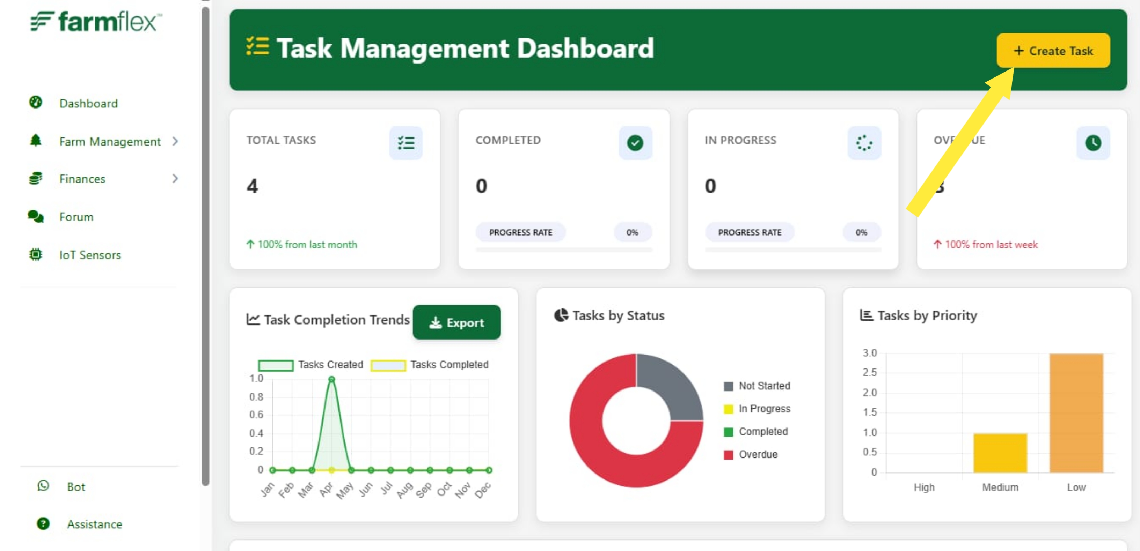Viewport: 1140px width, 551px height.
Task: Open the Bot menu item
Action: [x=76, y=486]
